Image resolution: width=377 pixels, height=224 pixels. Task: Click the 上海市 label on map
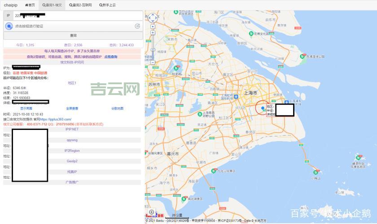coord(250,93)
